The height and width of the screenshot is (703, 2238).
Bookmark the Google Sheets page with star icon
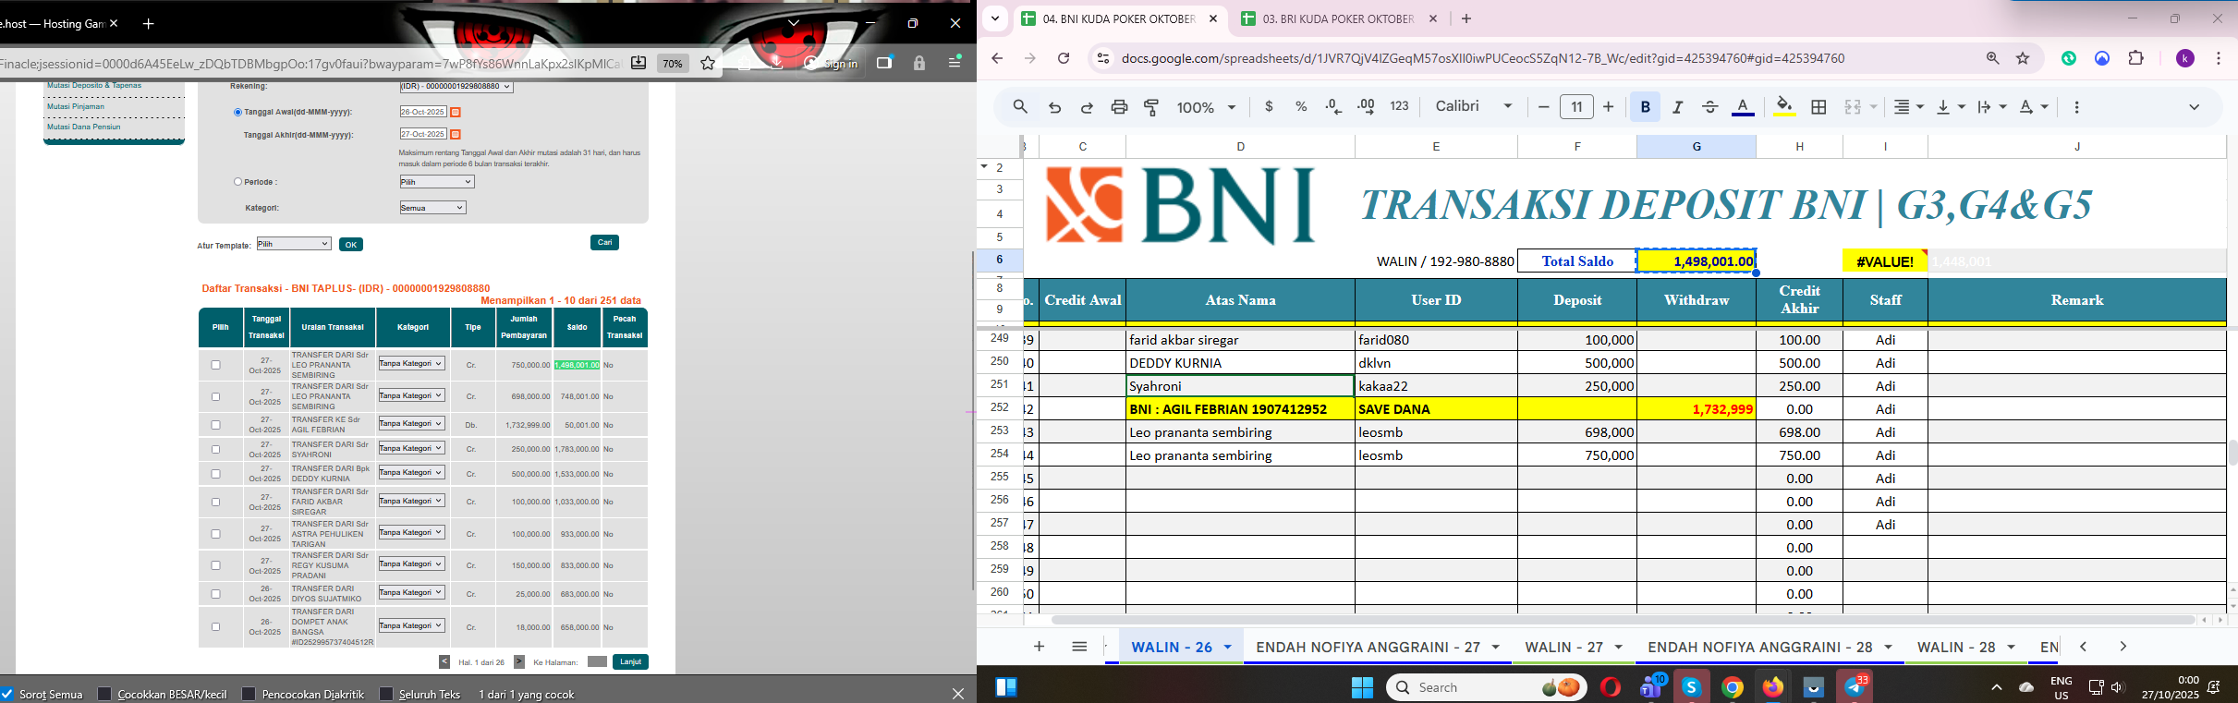(x=2023, y=58)
